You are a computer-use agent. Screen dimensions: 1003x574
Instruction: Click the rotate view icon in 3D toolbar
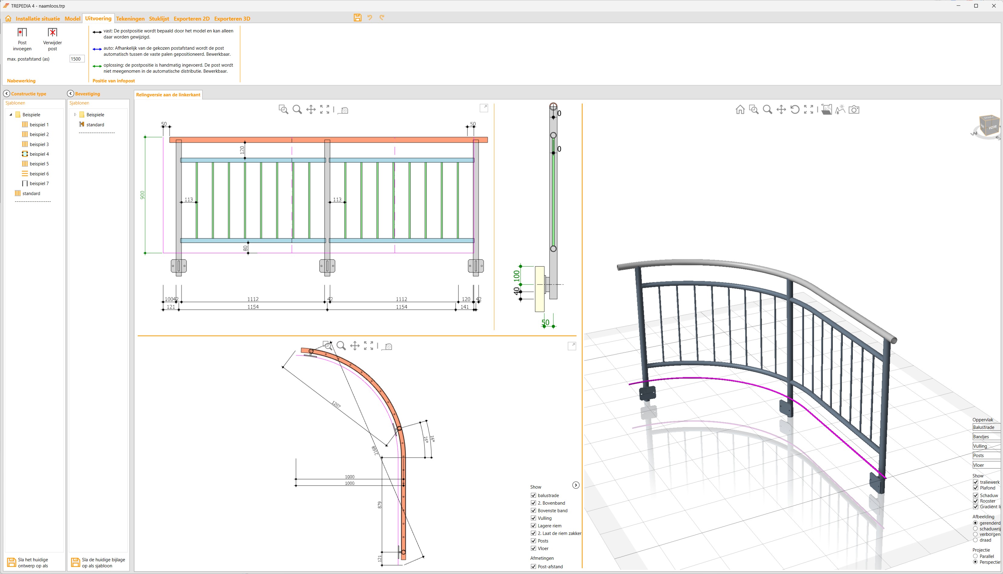(795, 110)
